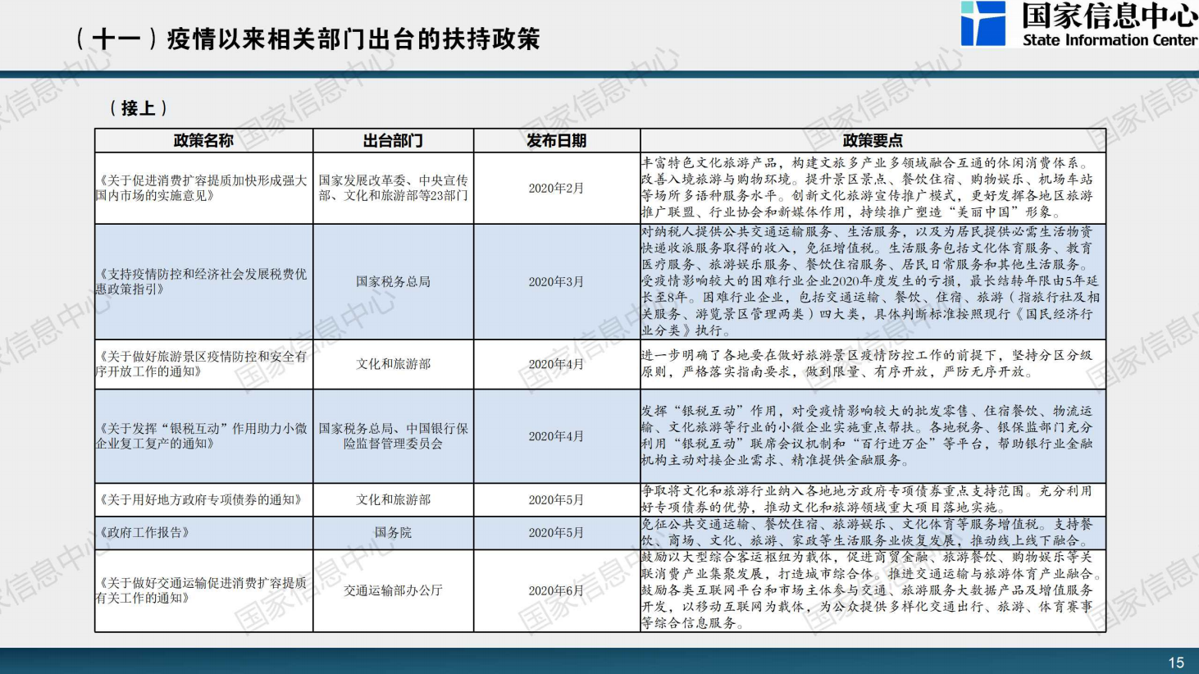Select the "《关于做好旅游景区疫情防控和安全有序开放工作的通知》" policy name
Image resolution: width=1199 pixels, height=674 pixels.
coord(202,364)
